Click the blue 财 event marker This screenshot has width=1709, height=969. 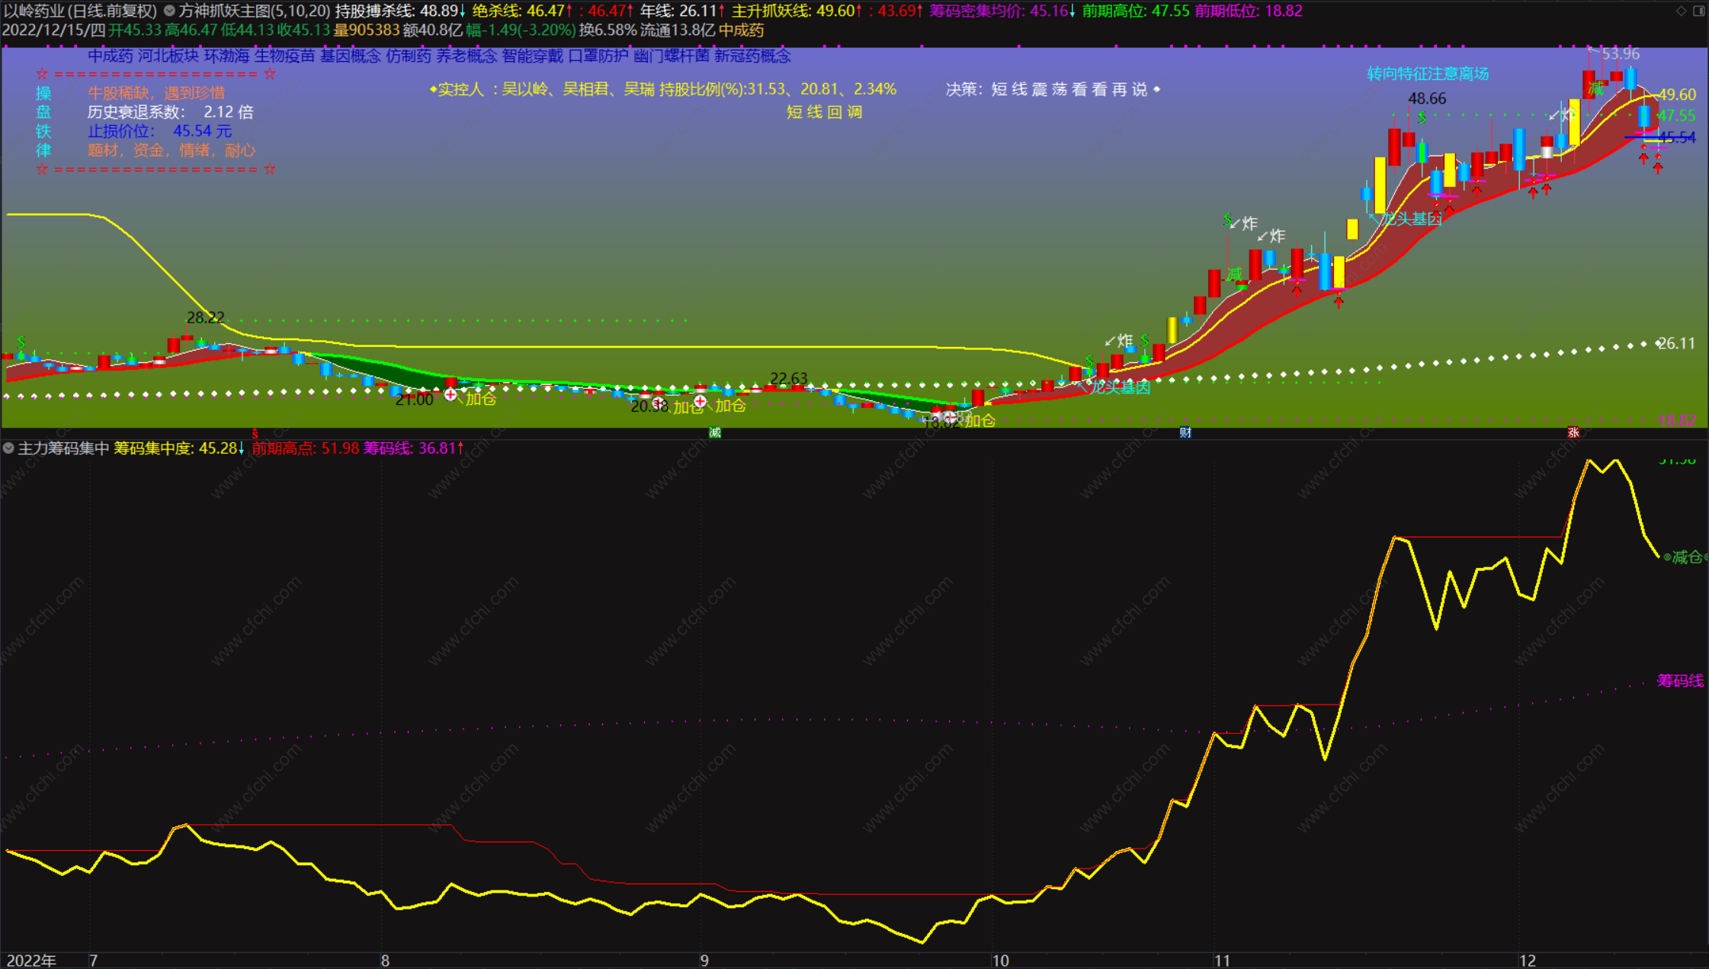point(1185,432)
